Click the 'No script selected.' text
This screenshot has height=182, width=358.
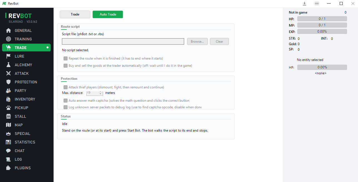[x=75, y=50]
